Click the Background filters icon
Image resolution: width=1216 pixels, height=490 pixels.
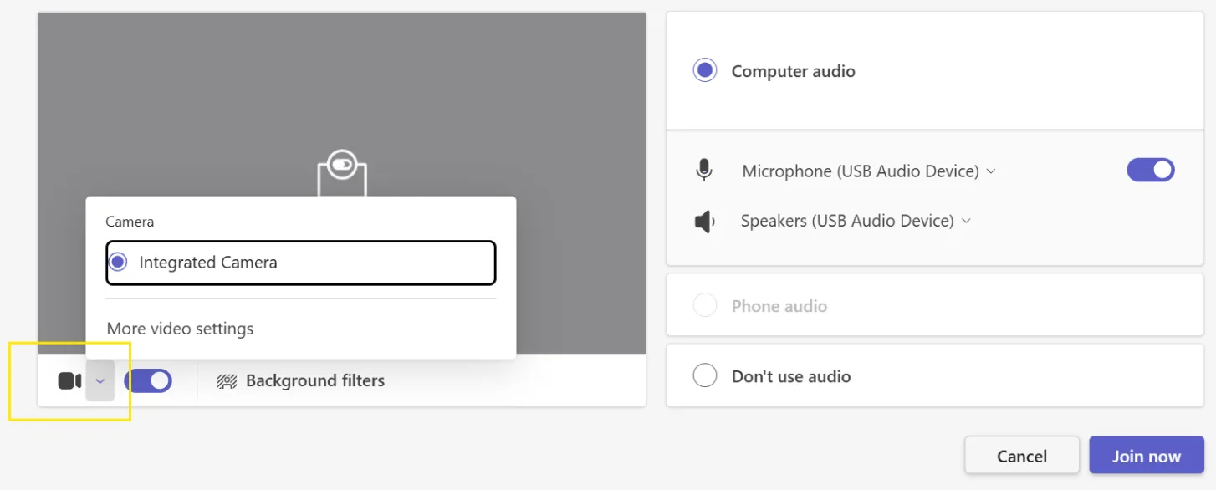227,381
